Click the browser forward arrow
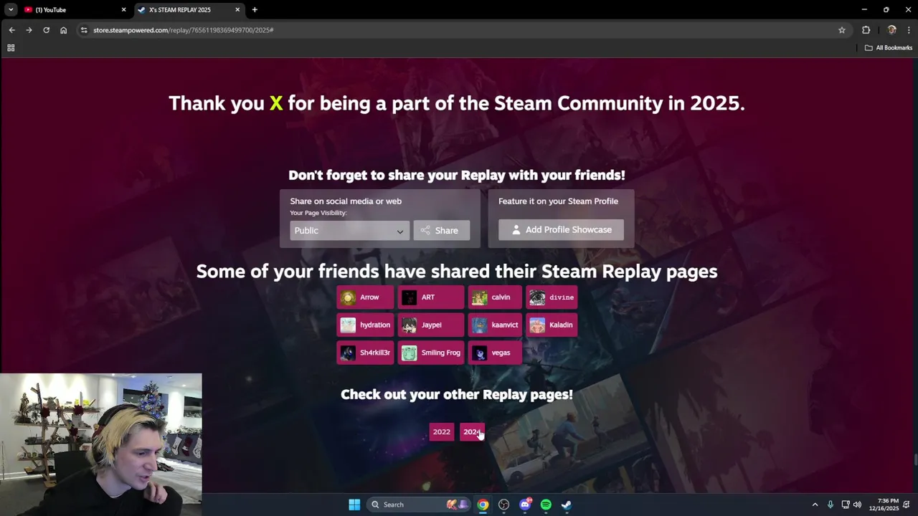 [29, 30]
